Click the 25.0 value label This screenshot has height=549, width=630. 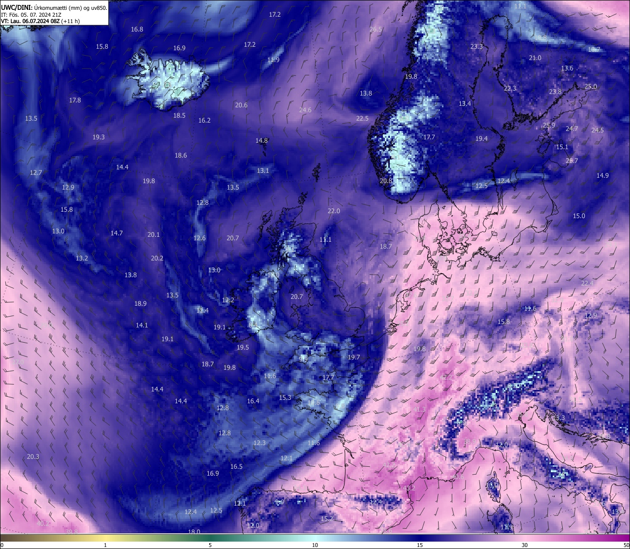coord(591,87)
